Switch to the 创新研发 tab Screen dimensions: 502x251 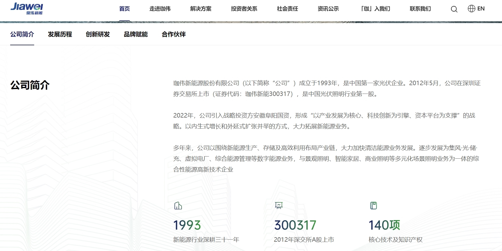click(98, 34)
